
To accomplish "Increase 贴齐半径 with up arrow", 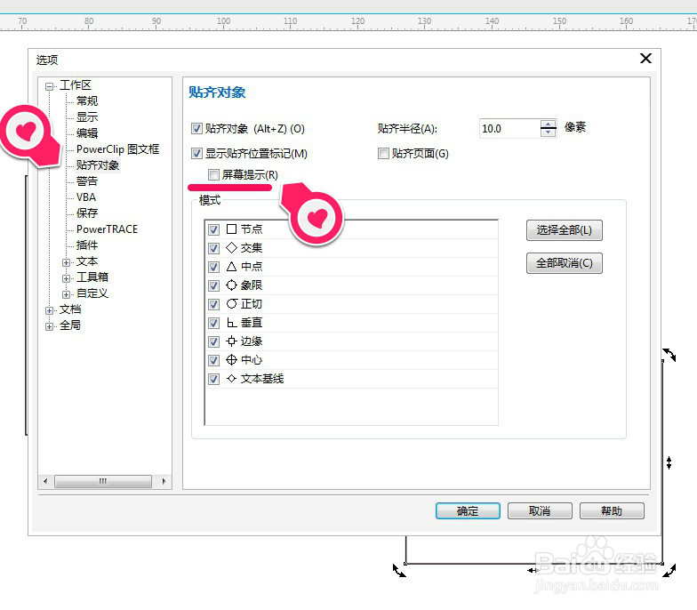I will (549, 124).
